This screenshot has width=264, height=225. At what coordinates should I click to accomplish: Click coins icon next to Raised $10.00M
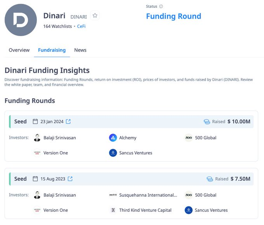point(207,122)
